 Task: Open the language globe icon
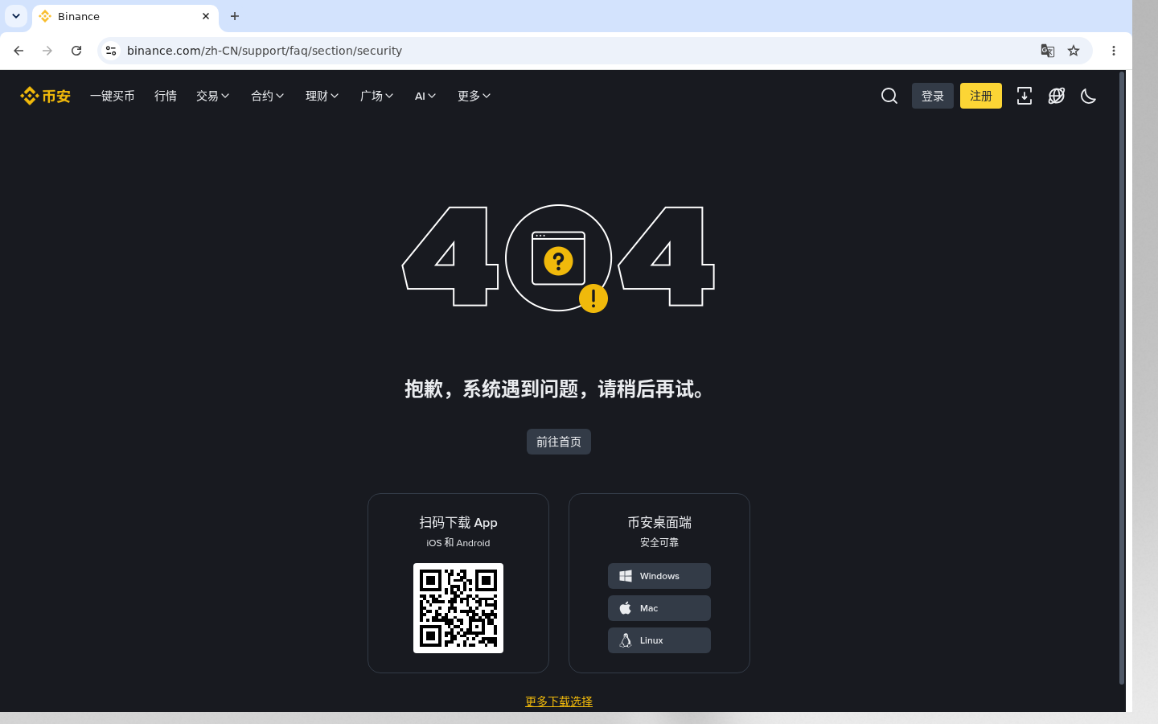[1057, 96]
